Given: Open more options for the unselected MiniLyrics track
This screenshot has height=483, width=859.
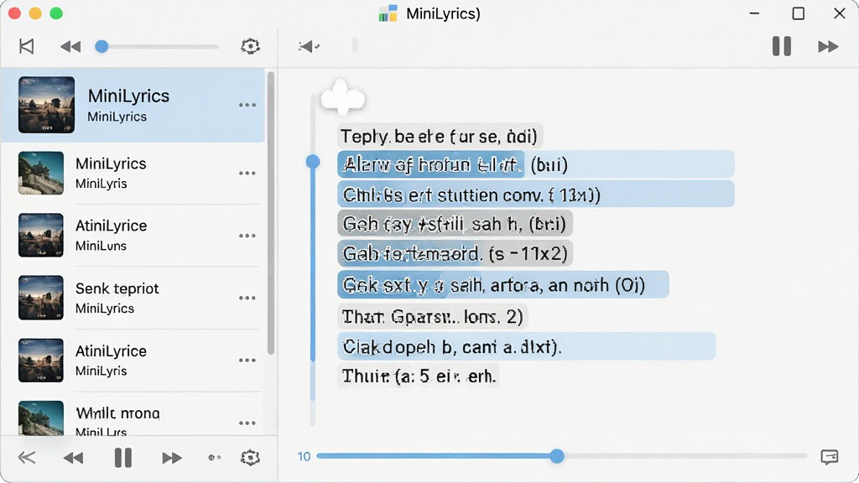Looking at the screenshot, I should click(247, 173).
